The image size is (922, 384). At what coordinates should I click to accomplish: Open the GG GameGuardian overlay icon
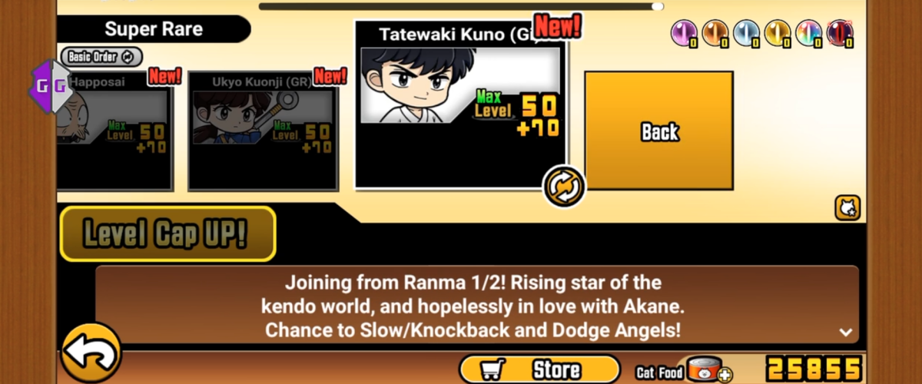tap(50, 87)
